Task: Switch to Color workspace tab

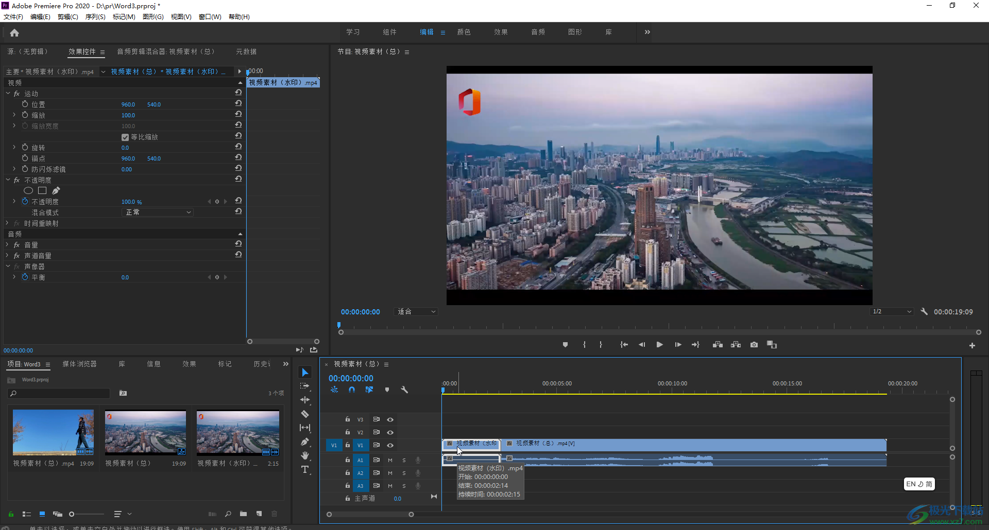Action: point(464,32)
